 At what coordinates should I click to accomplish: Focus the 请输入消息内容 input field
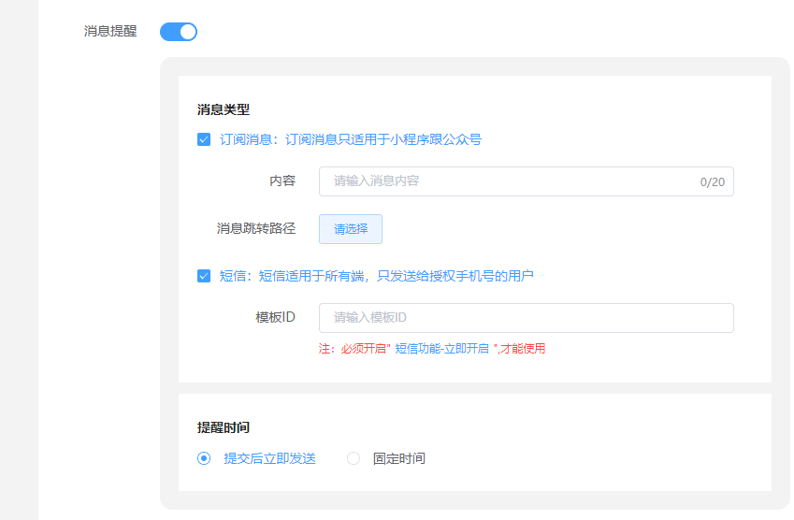point(527,181)
